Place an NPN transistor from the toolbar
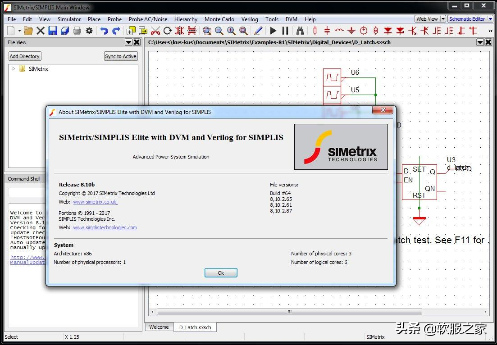Image resolution: width=497 pixels, height=345 pixels. coord(412,31)
